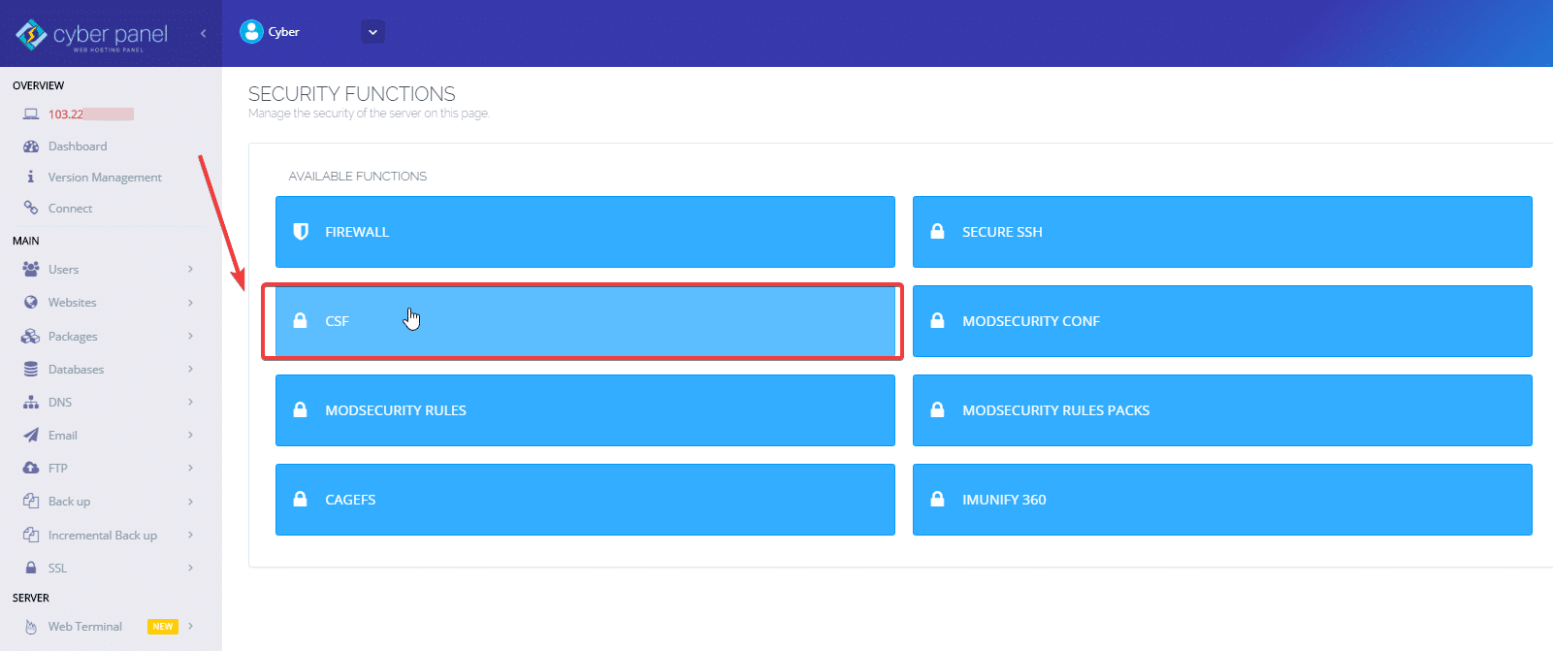Image resolution: width=1553 pixels, height=651 pixels.
Task: Click the Databases stack icon
Action: click(31, 370)
